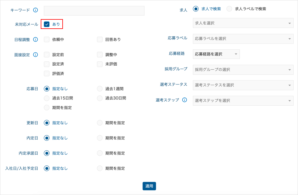298x195 pixels.
Task: Select 期間を指定 radio for 内定日
Action: [100, 138]
